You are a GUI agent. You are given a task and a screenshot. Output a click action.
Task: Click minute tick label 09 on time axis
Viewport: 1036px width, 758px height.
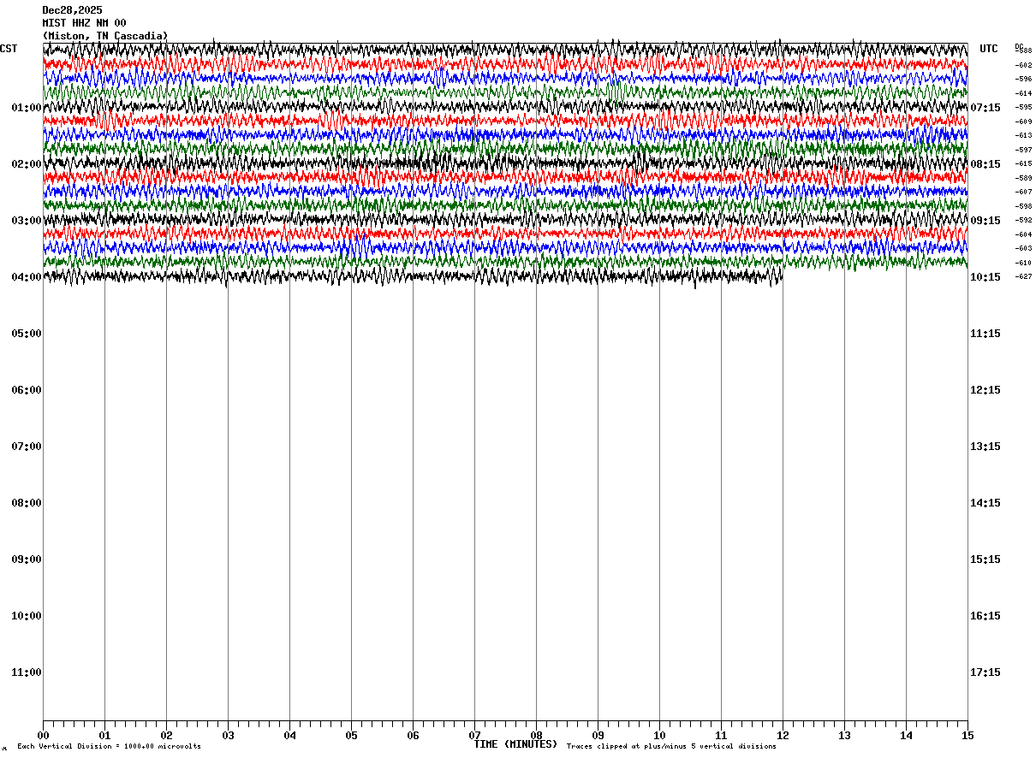(598, 736)
